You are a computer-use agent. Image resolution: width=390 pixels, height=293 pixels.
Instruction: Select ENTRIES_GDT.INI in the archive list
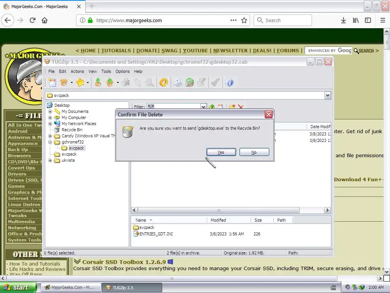tap(156, 234)
